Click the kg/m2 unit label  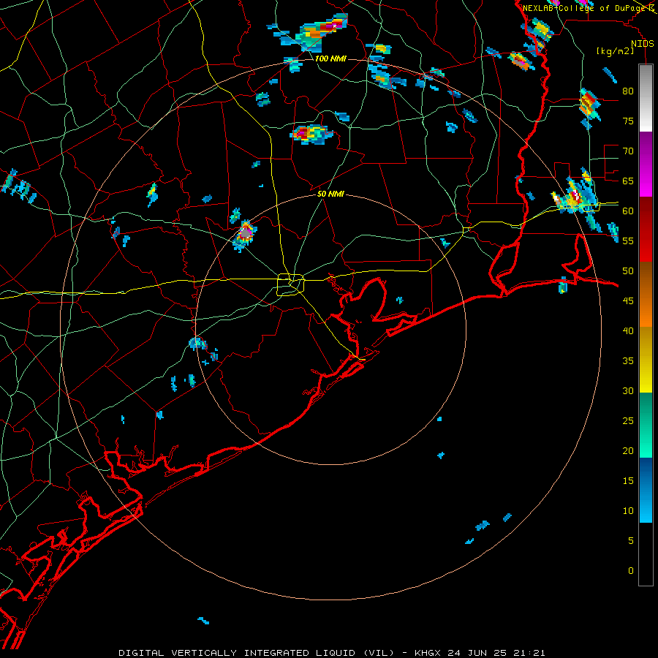[x=615, y=51]
